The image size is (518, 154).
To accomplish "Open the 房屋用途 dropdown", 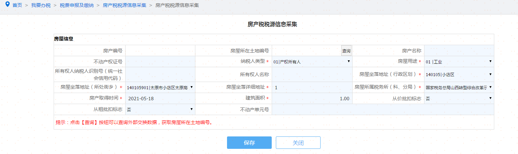I will (x=459, y=62).
